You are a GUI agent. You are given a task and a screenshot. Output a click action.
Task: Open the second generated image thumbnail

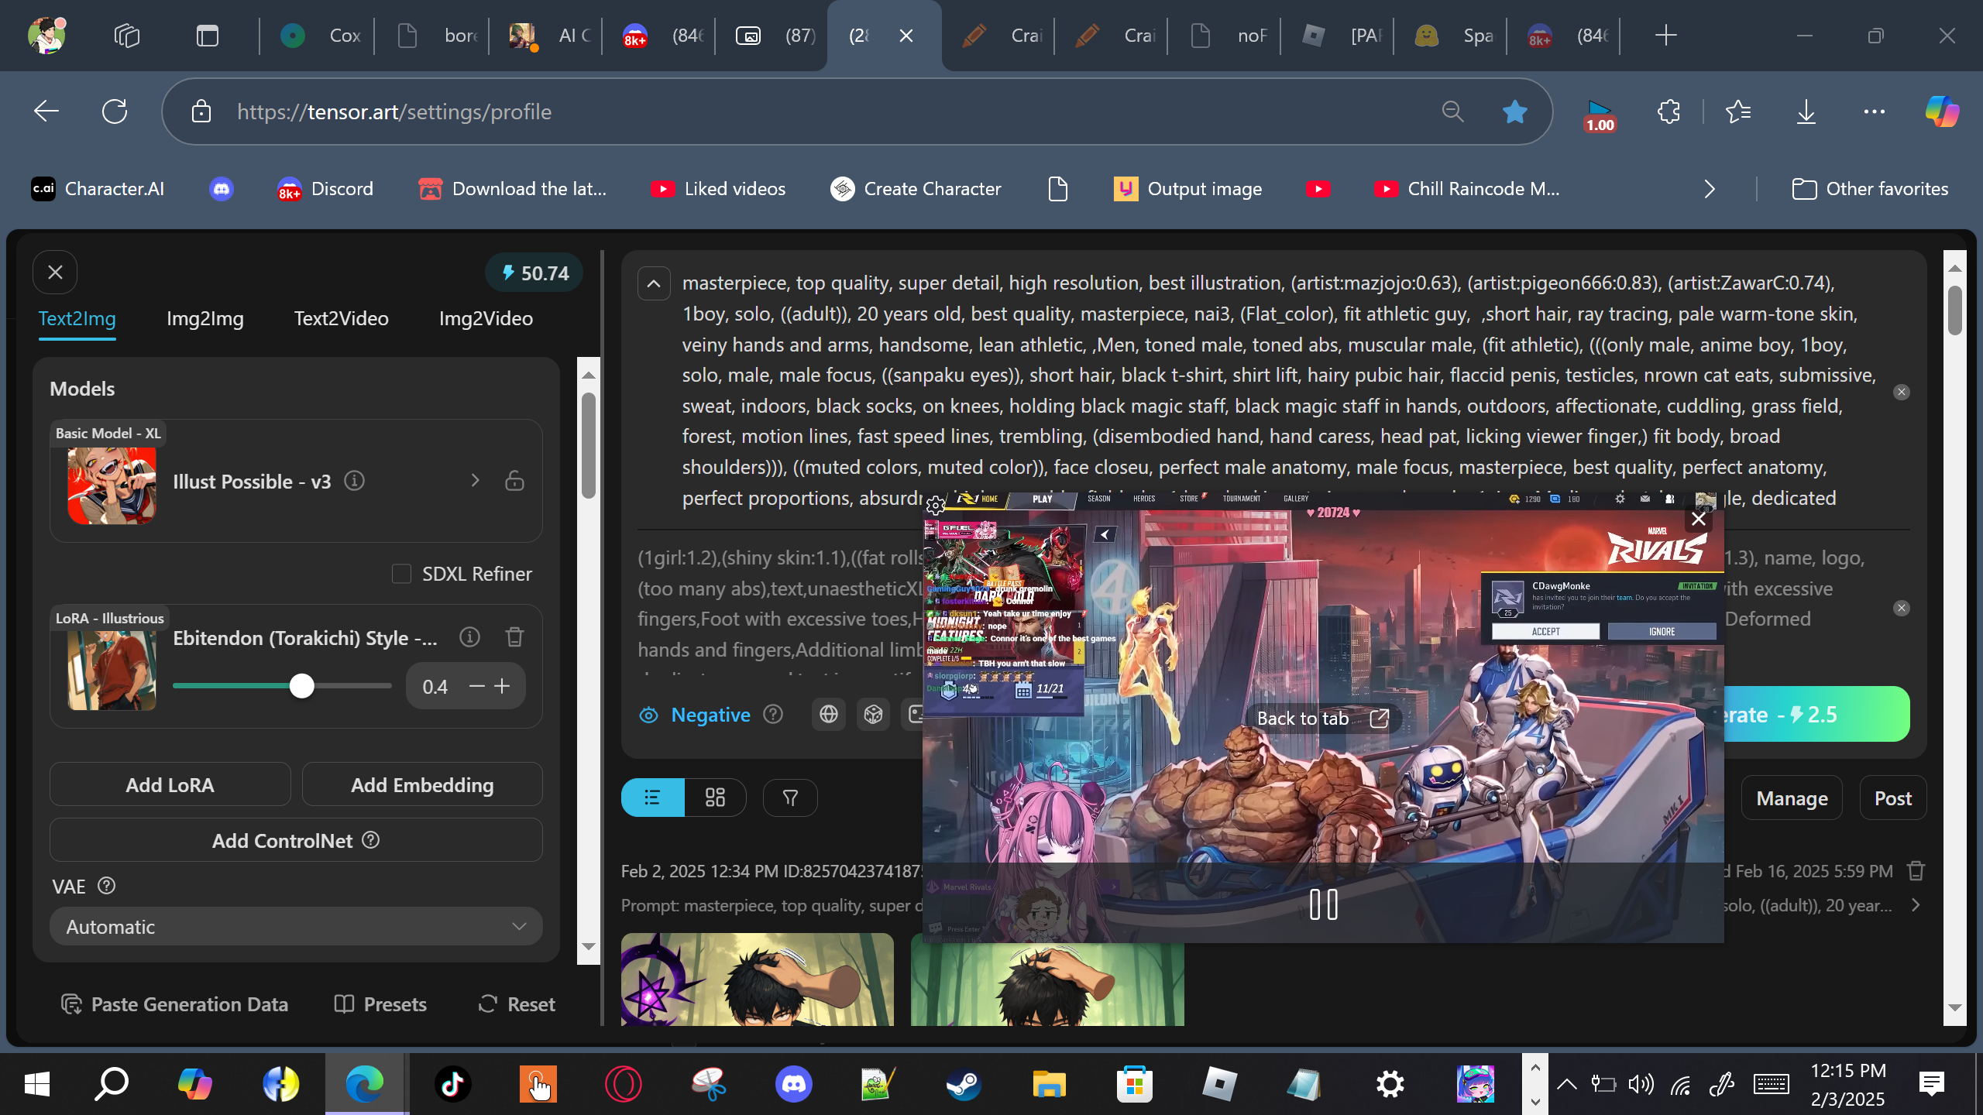pos(1047,979)
